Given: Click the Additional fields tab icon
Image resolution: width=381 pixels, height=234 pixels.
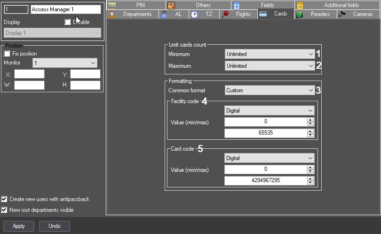Looking at the screenshot, I should 300,6.
